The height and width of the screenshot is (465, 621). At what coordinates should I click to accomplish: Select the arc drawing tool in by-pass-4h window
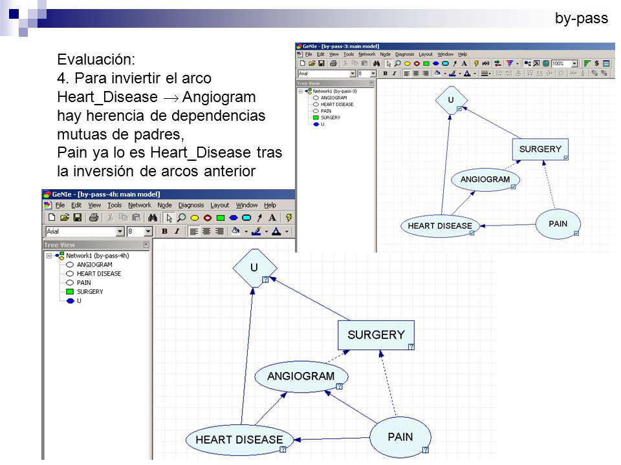[259, 218]
